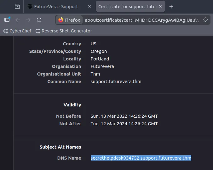Click the Not After date value
The width and height of the screenshot is (213, 170).
[124, 124]
